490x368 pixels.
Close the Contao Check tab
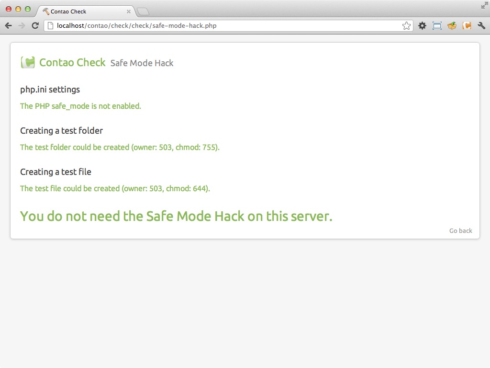[x=128, y=11]
